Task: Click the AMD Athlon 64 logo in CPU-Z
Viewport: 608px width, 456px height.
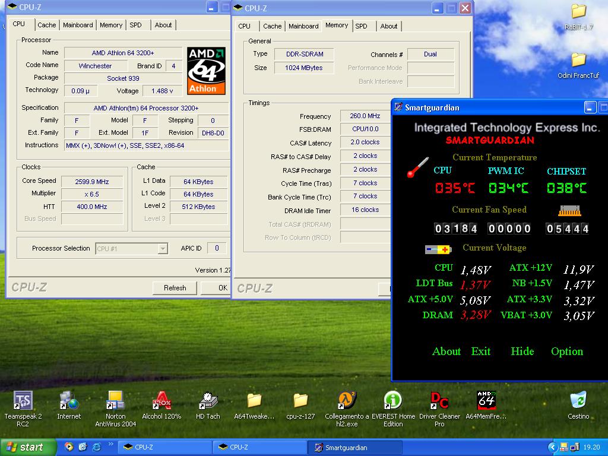Action: [x=206, y=71]
